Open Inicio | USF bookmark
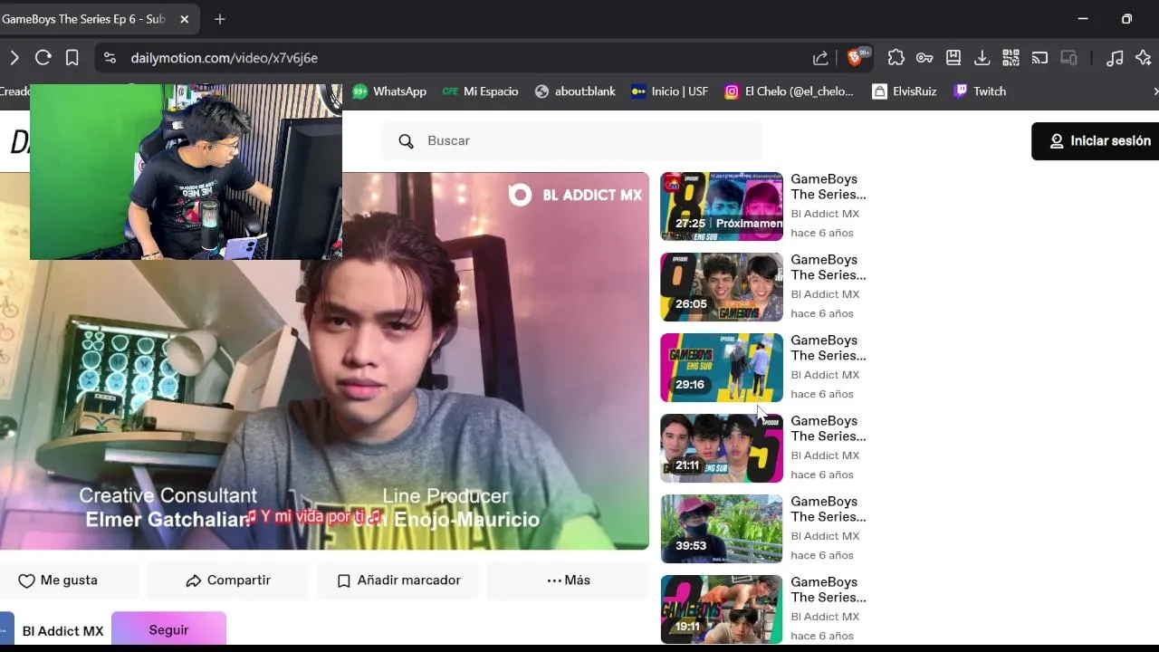The width and height of the screenshot is (1159, 652). click(x=669, y=91)
